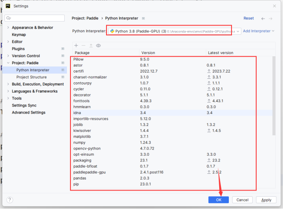
Task: Click upgrade arrow icon for certifi
Action: coord(209,71)
